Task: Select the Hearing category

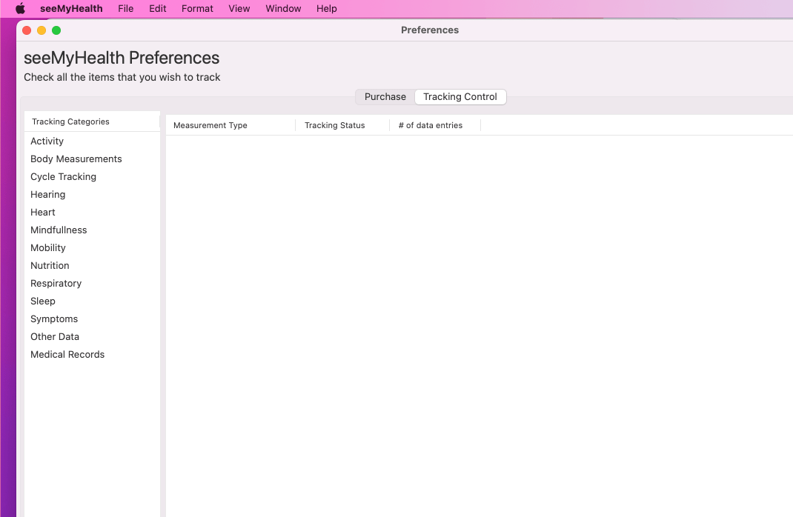Action: [92, 194]
